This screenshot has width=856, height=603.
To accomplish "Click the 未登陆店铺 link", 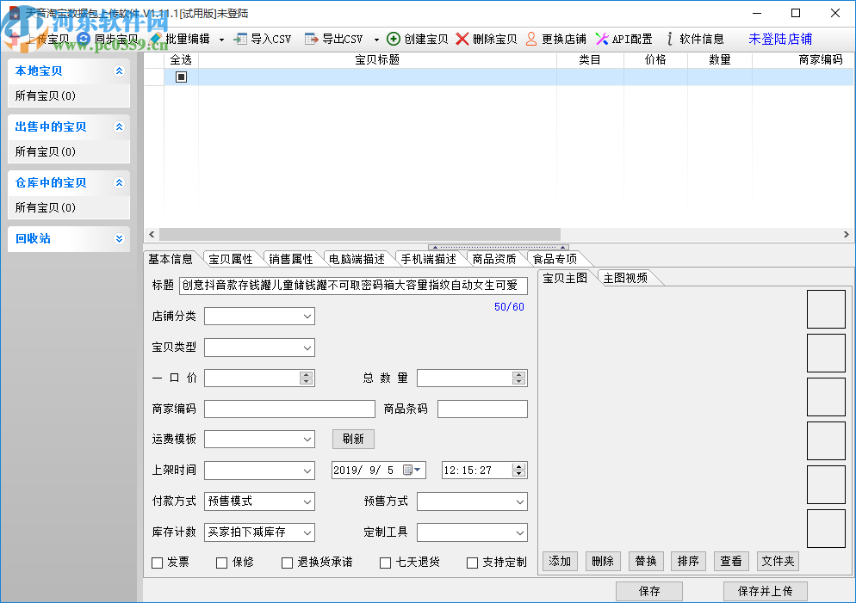I will 780,40.
